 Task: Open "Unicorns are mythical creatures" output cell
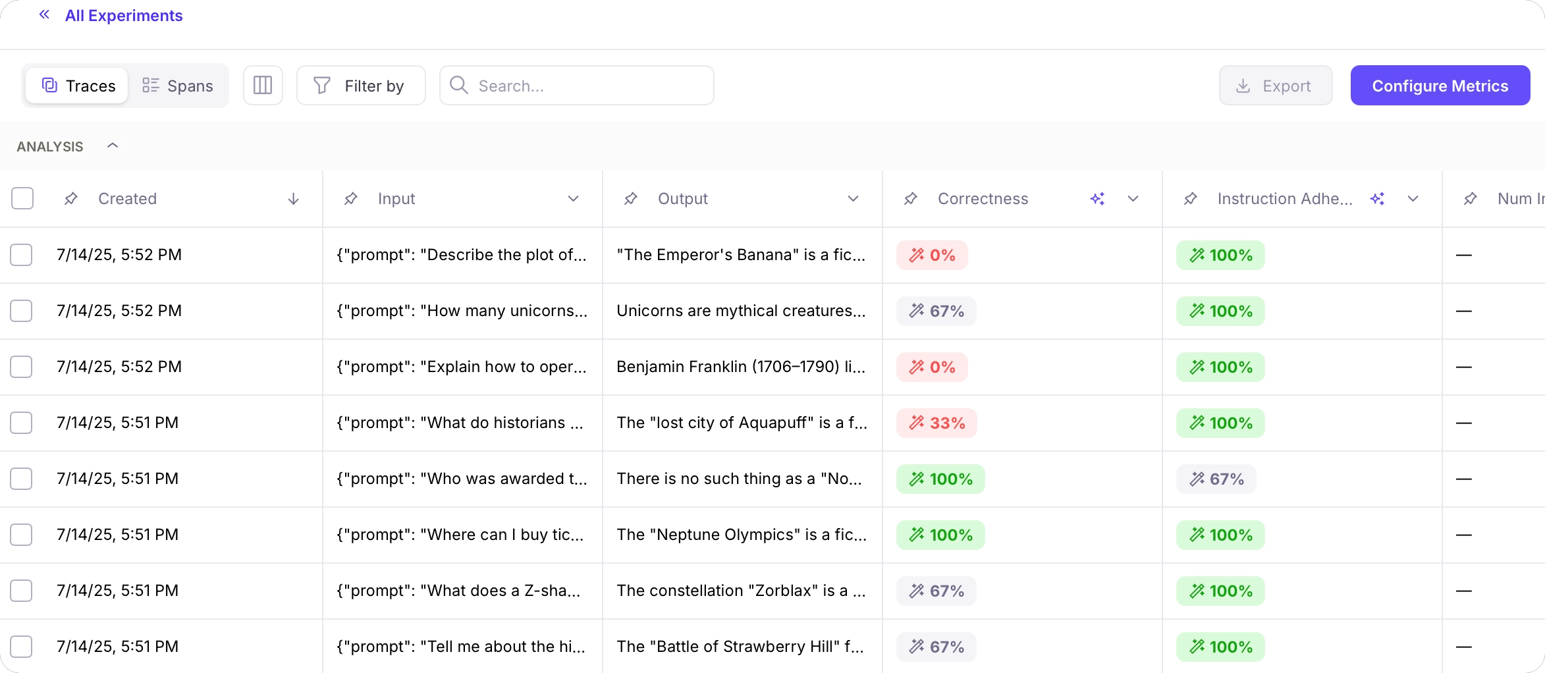(742, 311)
